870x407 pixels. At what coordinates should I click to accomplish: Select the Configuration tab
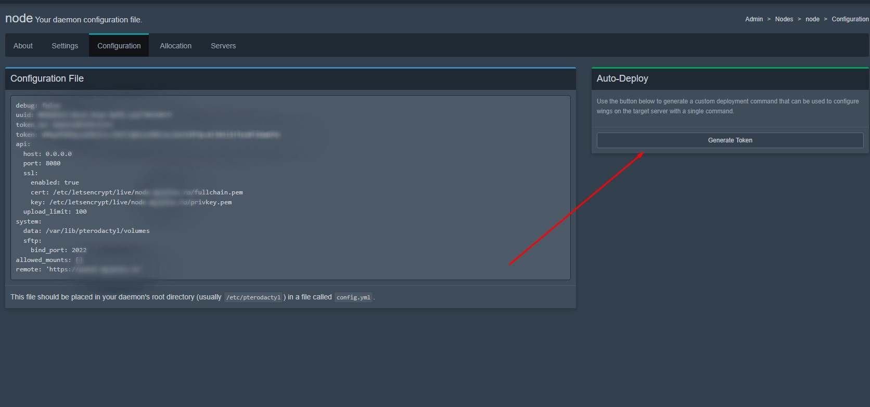point(119,46)
